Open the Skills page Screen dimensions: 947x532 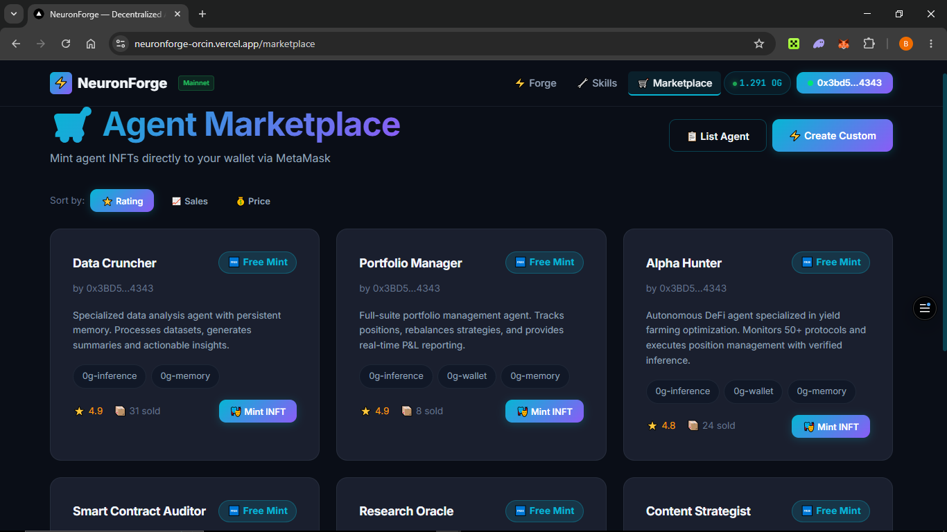tap(597, 83)
